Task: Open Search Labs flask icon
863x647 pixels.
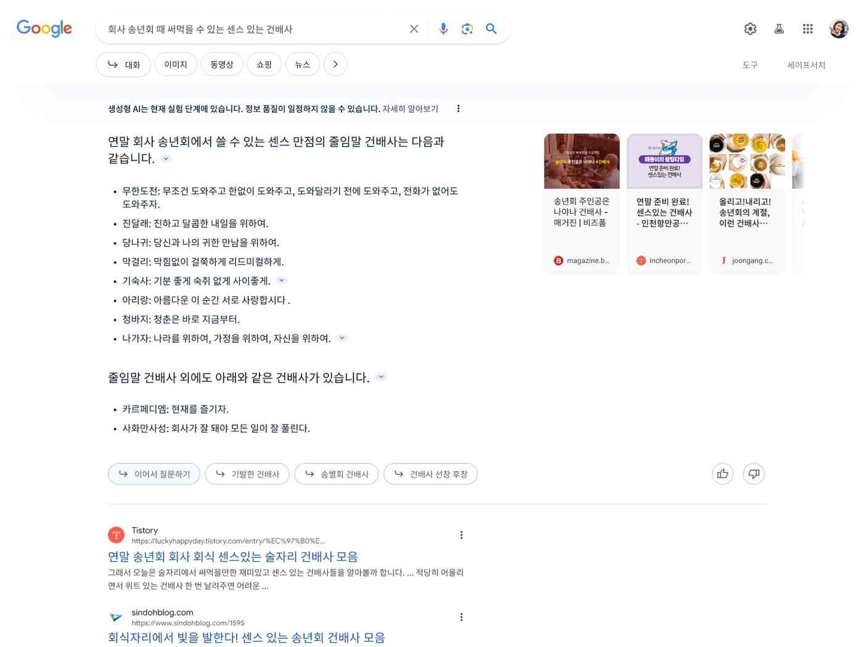Action: (779, 29)
